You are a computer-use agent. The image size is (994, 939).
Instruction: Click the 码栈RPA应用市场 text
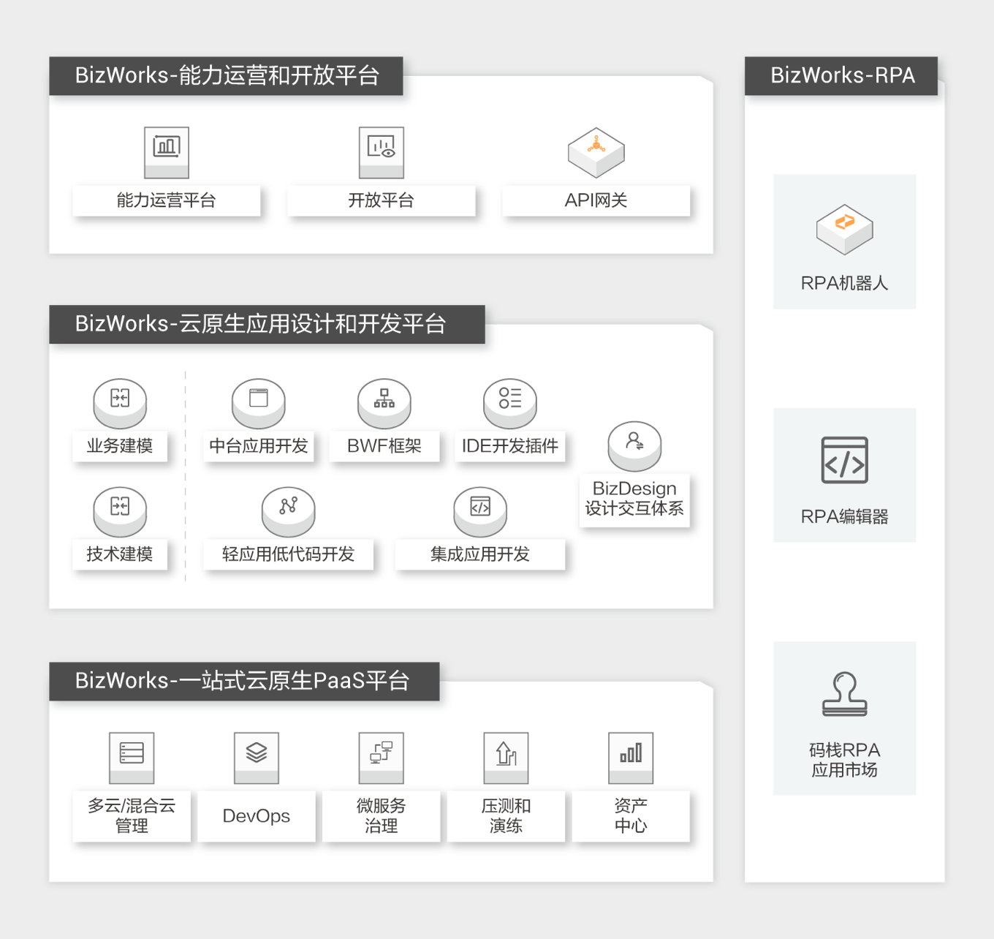click(844, 760)
